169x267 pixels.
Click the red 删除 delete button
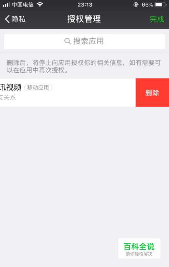point(152,93)
